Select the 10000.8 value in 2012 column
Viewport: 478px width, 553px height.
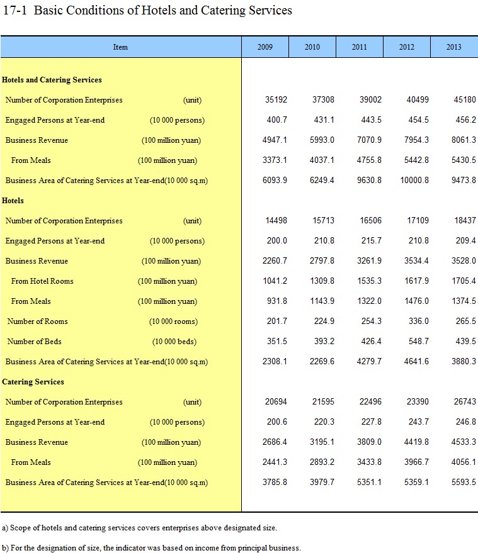click(413, 181)
